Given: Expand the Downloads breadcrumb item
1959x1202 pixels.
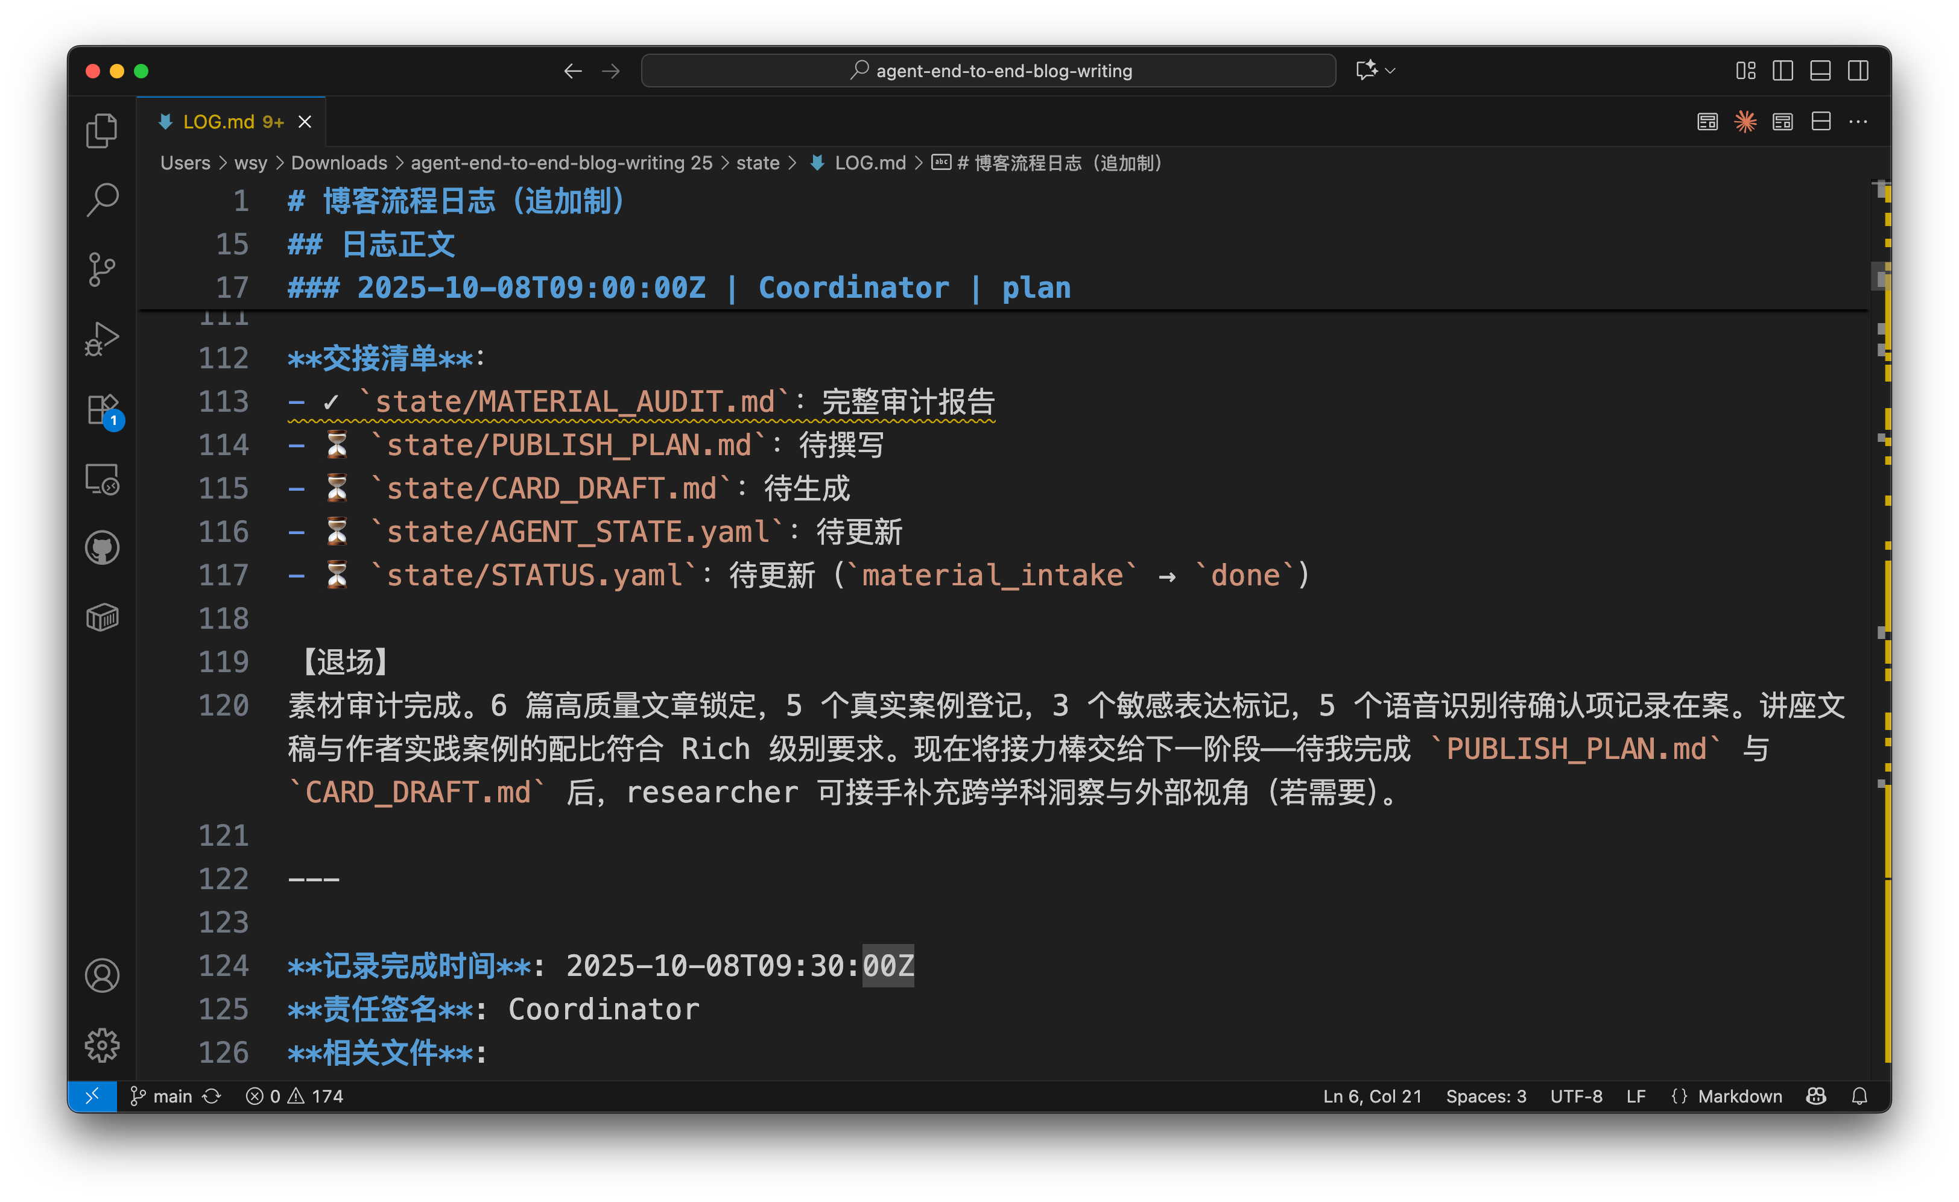Looking at the screenshot, I should coord(339,163).
